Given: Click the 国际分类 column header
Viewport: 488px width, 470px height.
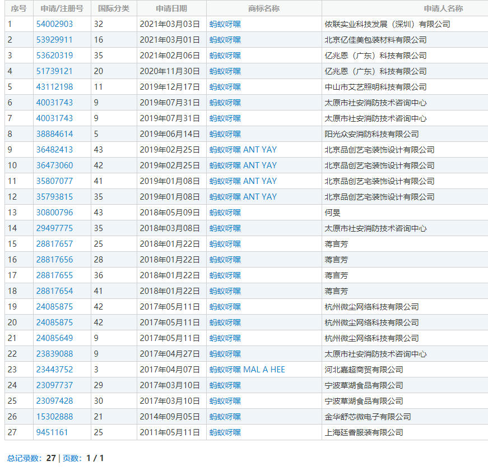Looking at the screenshot, I should (114, 8).
